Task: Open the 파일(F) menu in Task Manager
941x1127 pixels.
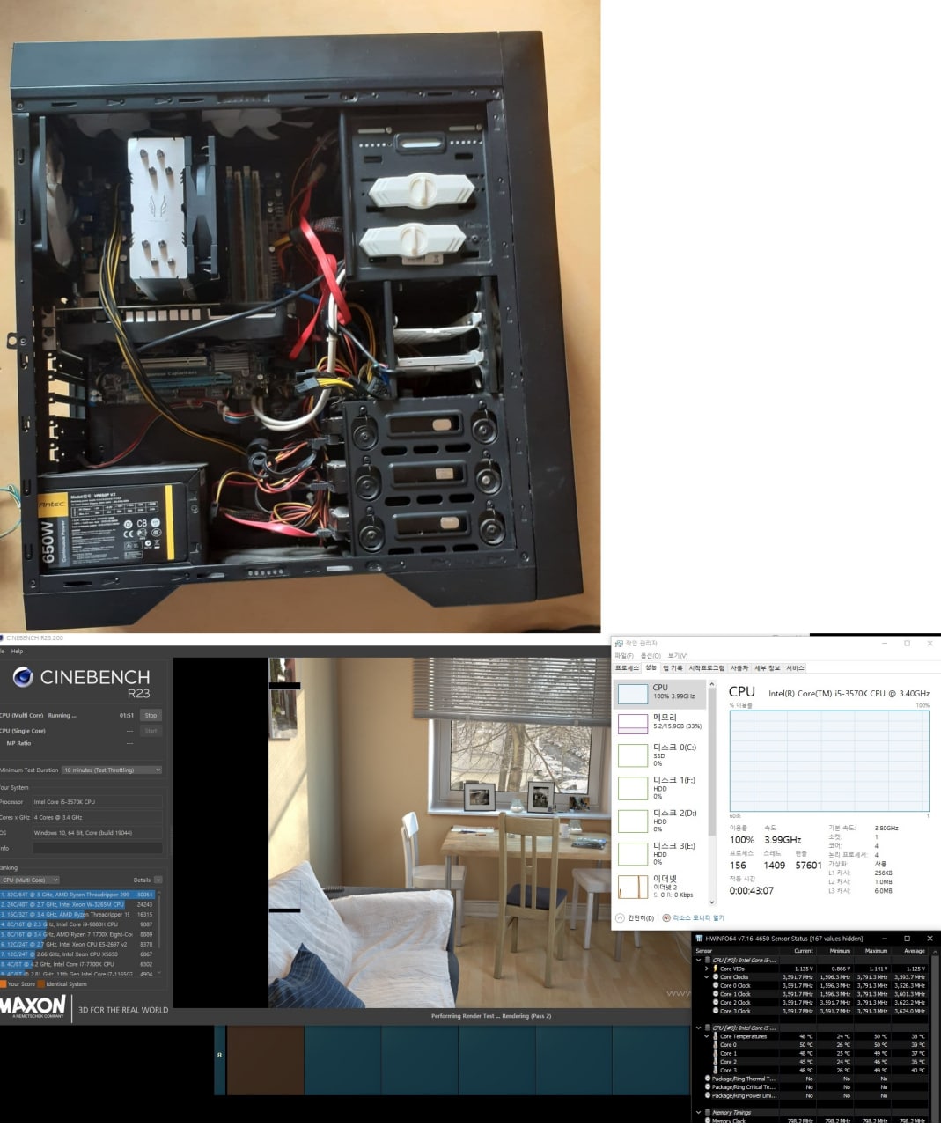Action: point(624,656)
